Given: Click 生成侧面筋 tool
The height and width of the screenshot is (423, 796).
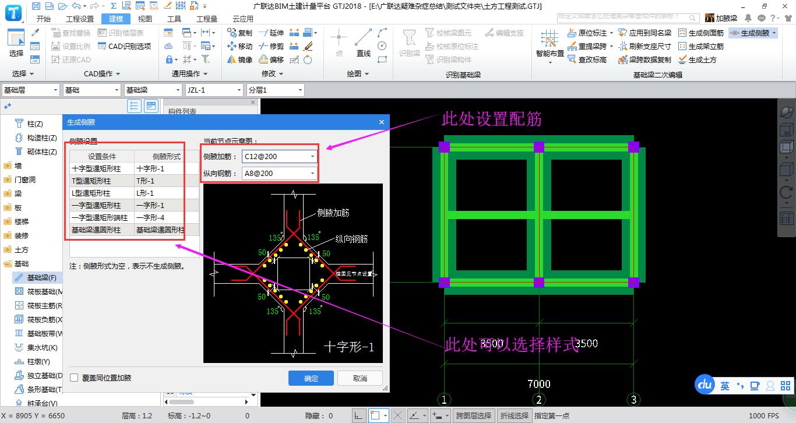Looking at the screenshot, I should (700, 33).
